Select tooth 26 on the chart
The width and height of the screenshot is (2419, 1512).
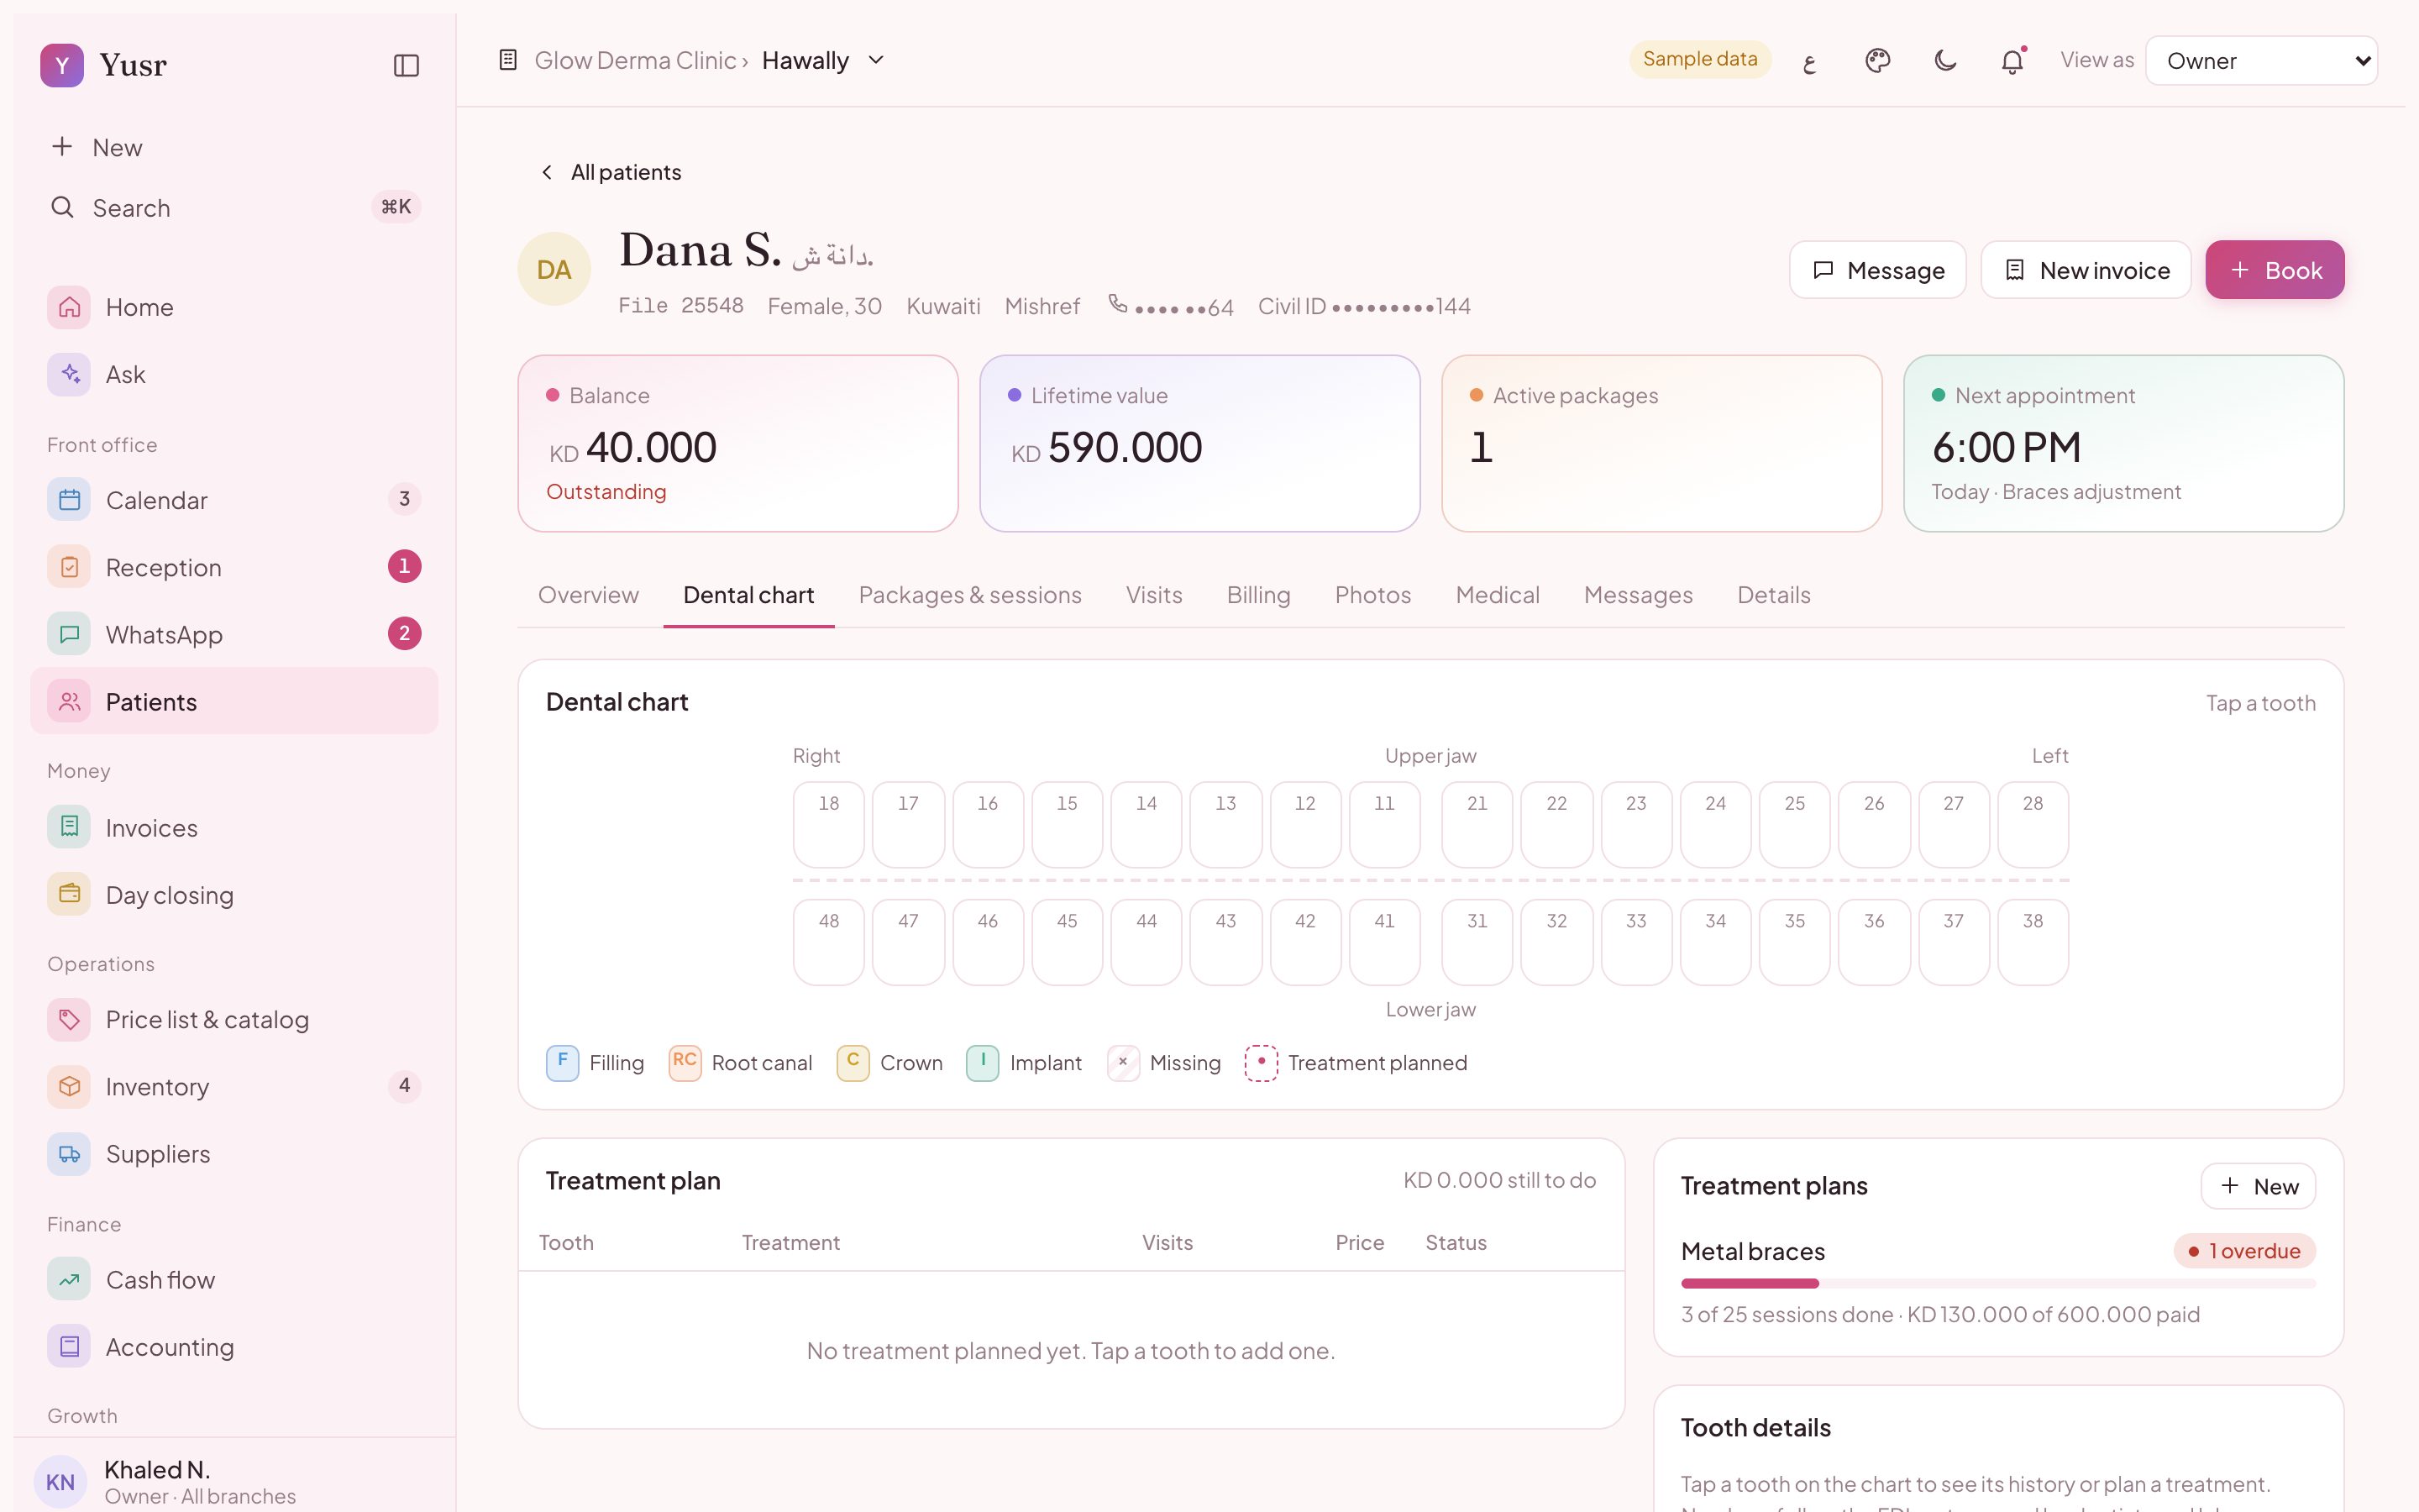(1874, 825)
